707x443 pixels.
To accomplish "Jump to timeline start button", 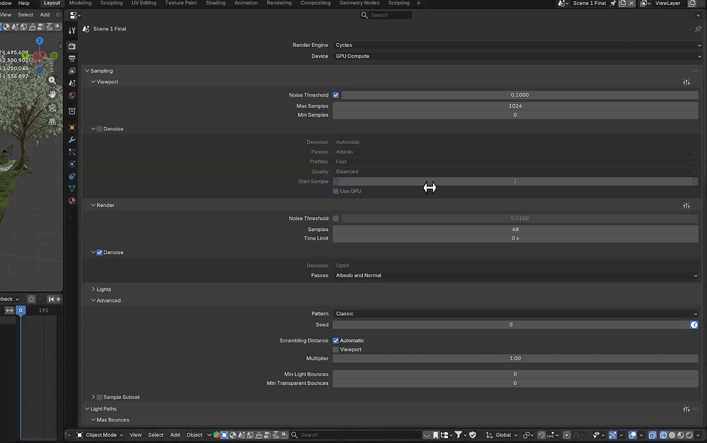I will (51, 299).
